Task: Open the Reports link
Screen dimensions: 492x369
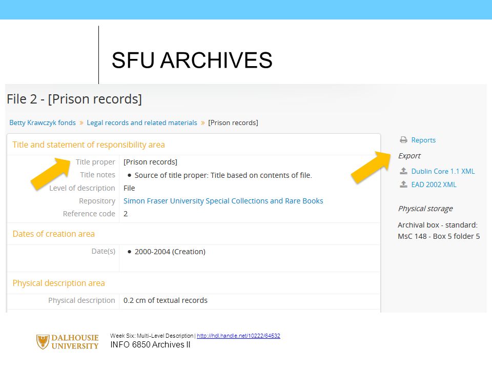Action: [x=423, y=140]
